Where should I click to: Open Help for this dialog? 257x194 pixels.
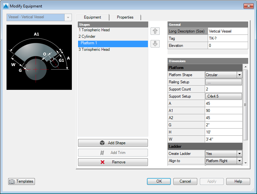coord(238,181)
